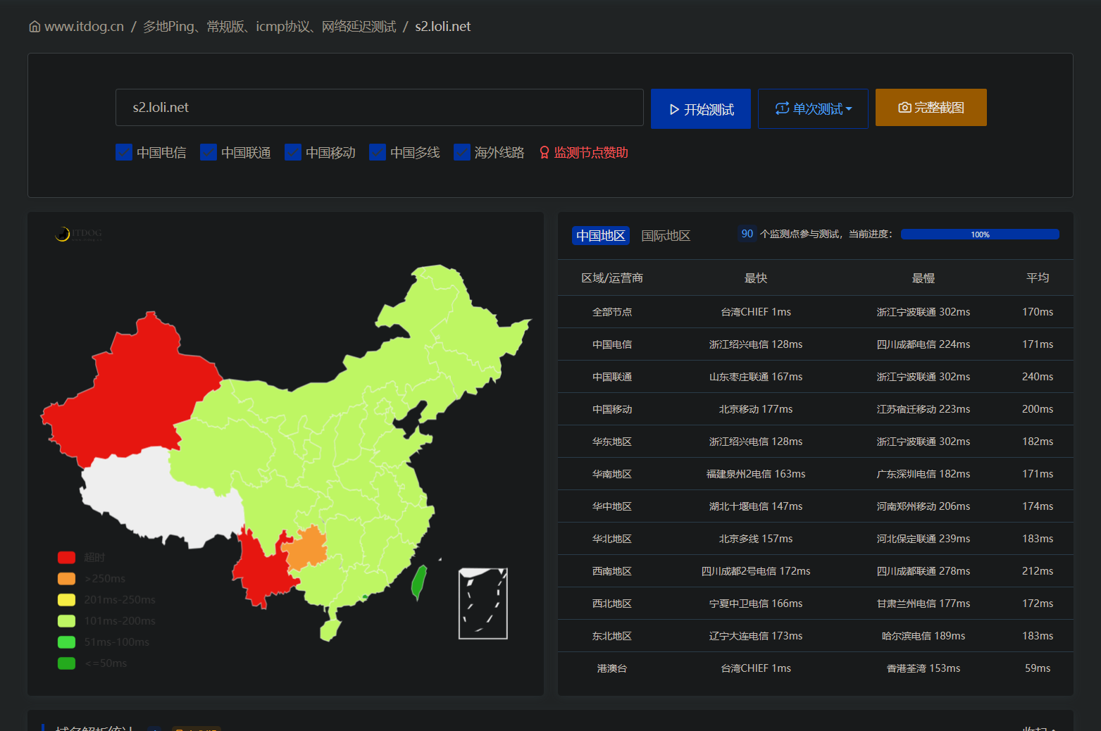Click the 中国联通 table row label
The height and width of the screenshot is (731, 1101).
[x=612, y=377]
